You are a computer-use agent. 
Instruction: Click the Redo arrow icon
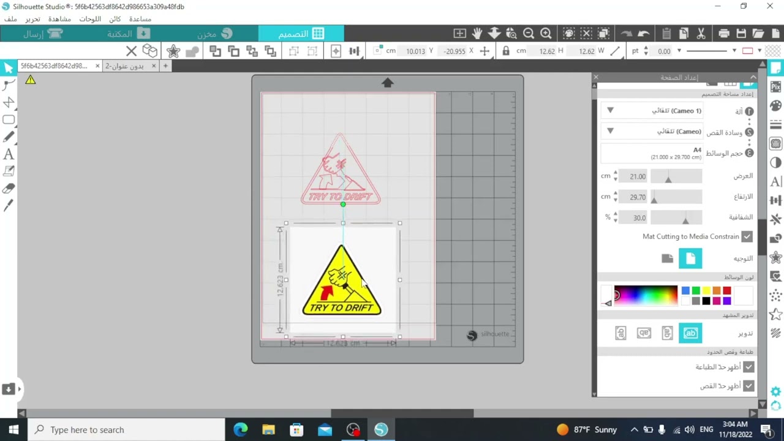[626, 34]
